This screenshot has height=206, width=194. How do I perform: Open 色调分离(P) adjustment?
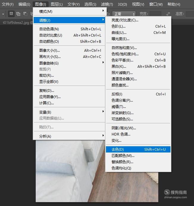(138, 100)
